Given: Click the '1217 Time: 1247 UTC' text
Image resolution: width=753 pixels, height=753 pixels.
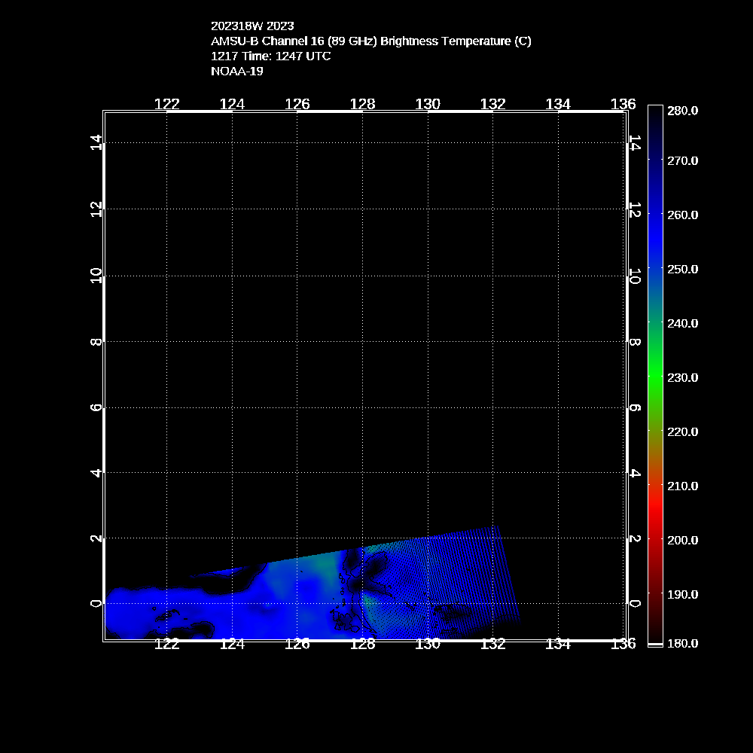Looking at the screenshot, I should pyautogui.click(x=270, y=56).
